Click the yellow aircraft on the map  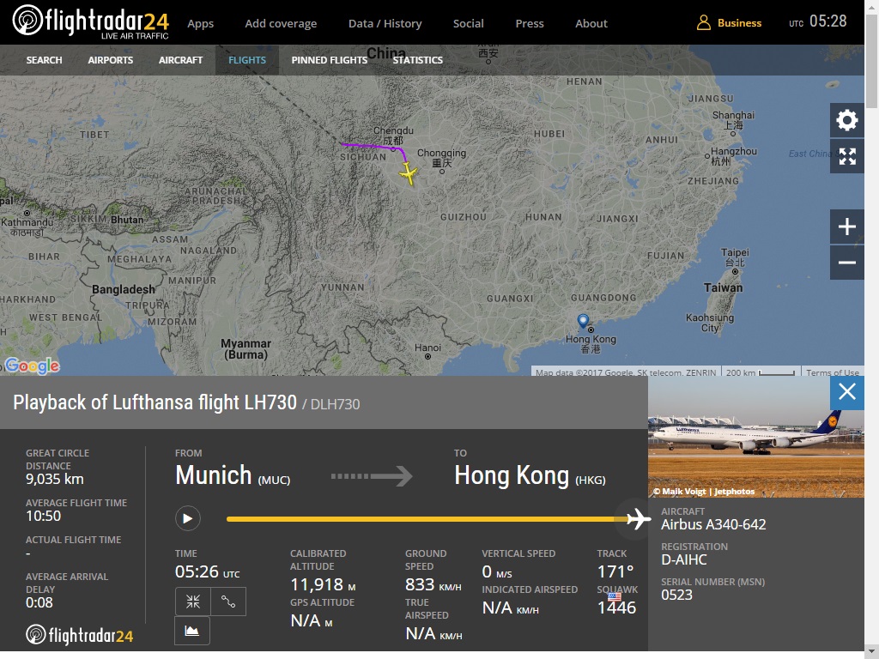409,174
